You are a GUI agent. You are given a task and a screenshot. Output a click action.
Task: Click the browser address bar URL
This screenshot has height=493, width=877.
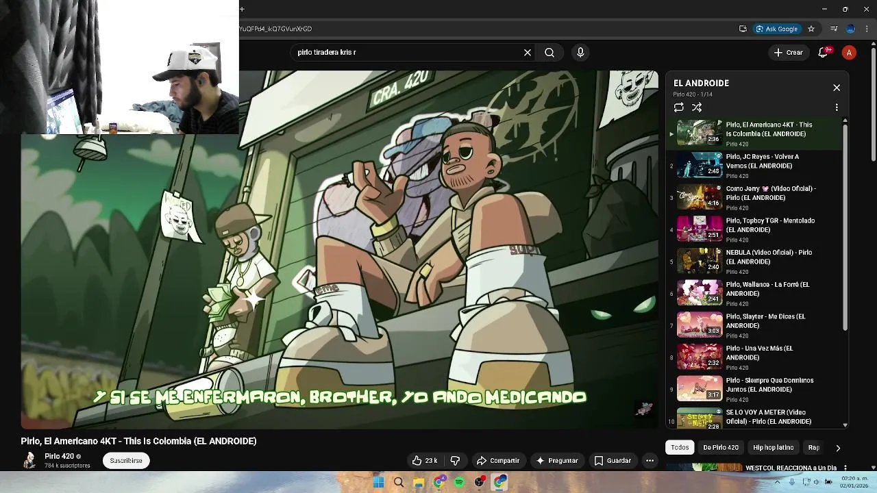(275, 29)
